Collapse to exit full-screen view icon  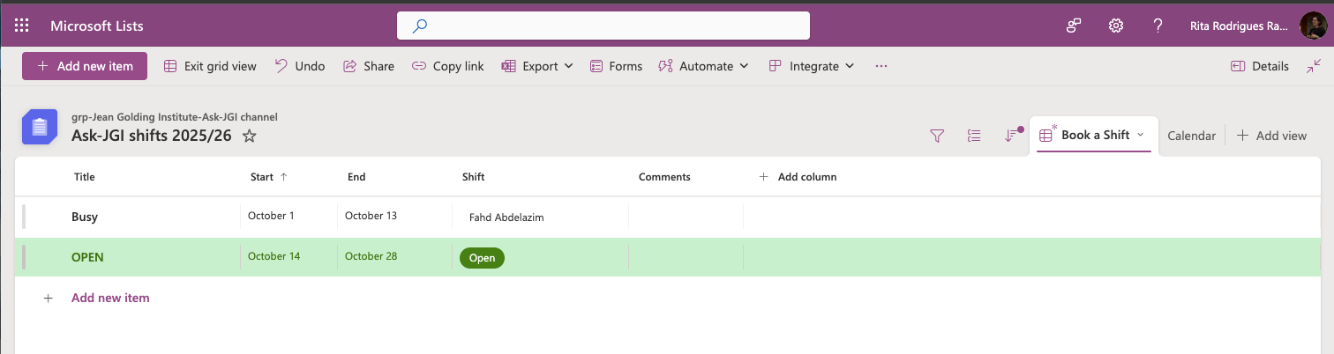point(1315,66)
